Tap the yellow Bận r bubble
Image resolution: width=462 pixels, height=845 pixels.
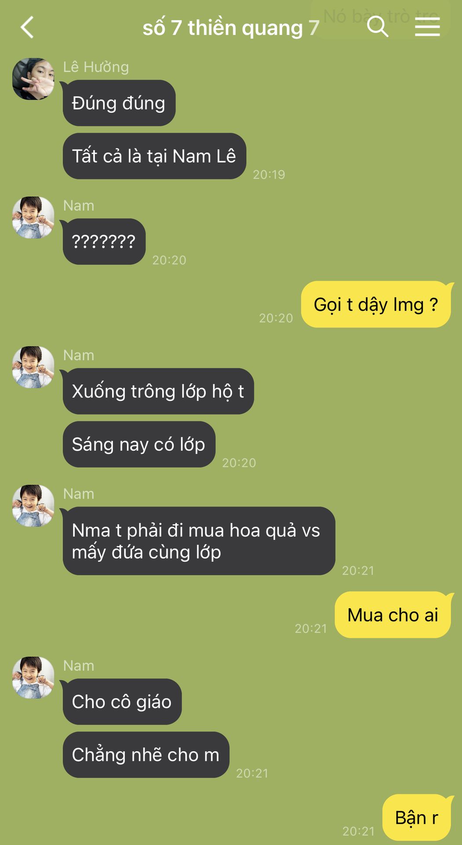pos(417,818)
